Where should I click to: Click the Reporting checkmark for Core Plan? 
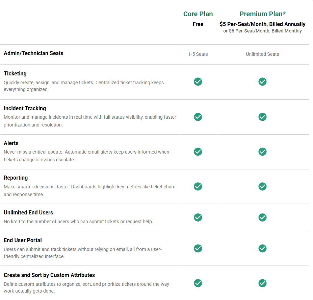coord(198,186)
